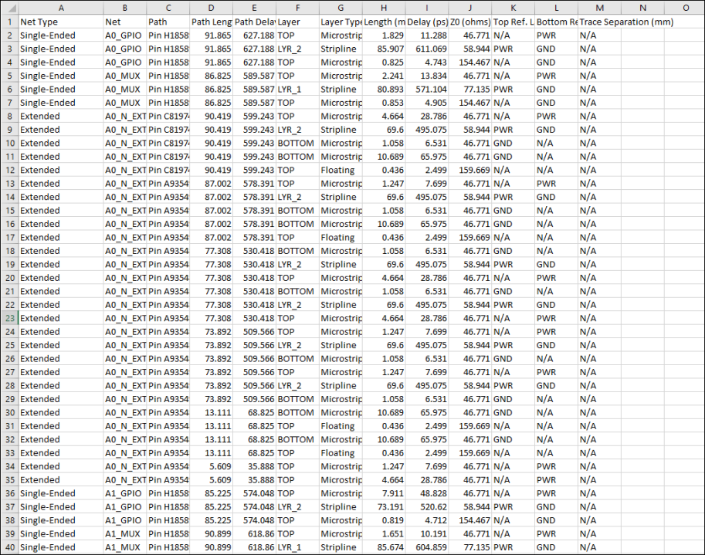This screenshot has width=705, height=555.
Task: Click row header 40
Action: [8, 547]
